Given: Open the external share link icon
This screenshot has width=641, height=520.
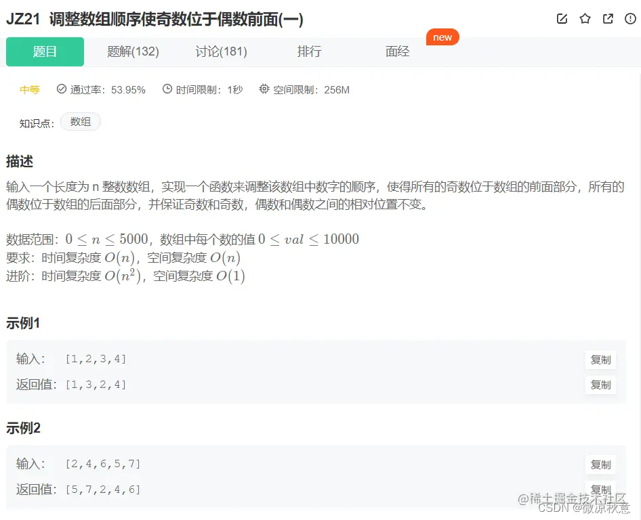Looking at the screenshot, I should coord(608,19).
